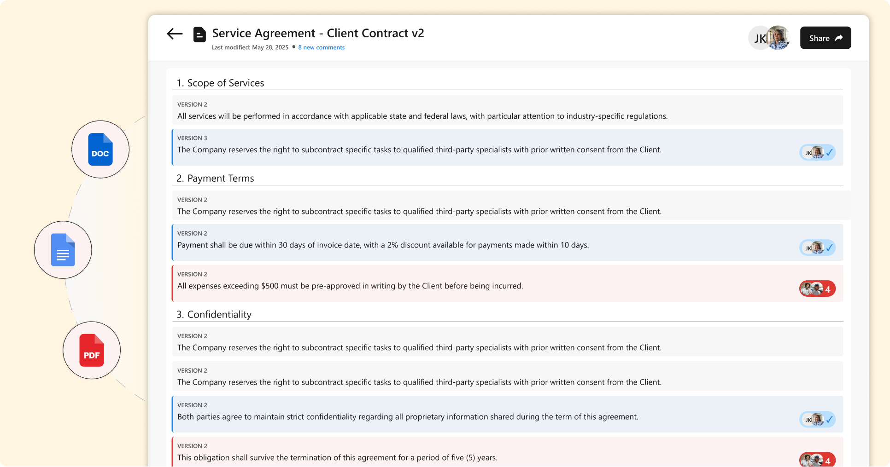Select clause about applicable state and federal laws
The image size is (890, 467).
[508, 110]
